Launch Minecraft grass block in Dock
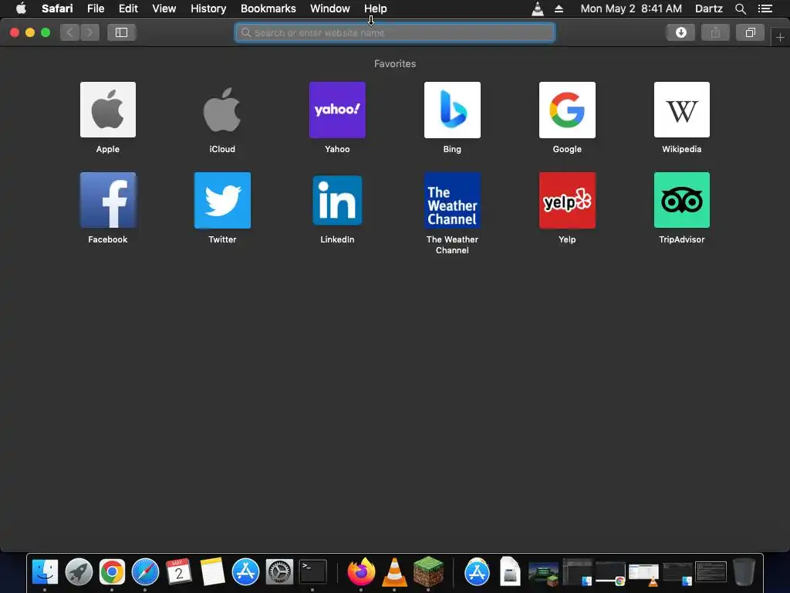The width and height of the screenshot is (790, 593). [428, 572]
